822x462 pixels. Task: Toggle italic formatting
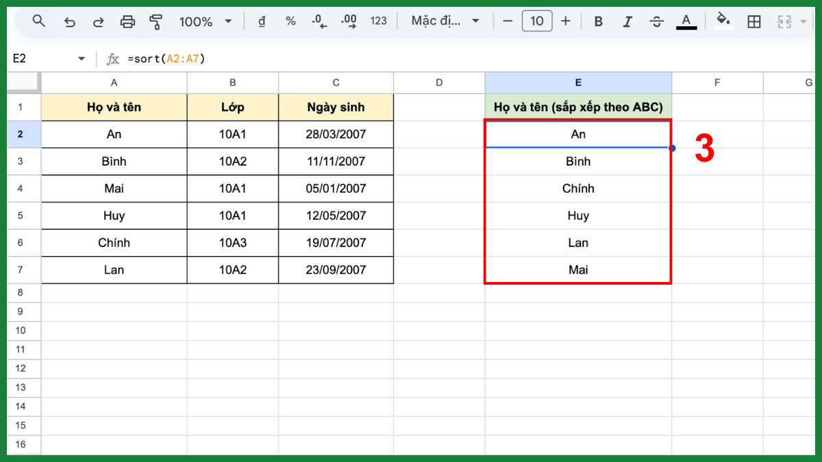[x=627, y=21]
